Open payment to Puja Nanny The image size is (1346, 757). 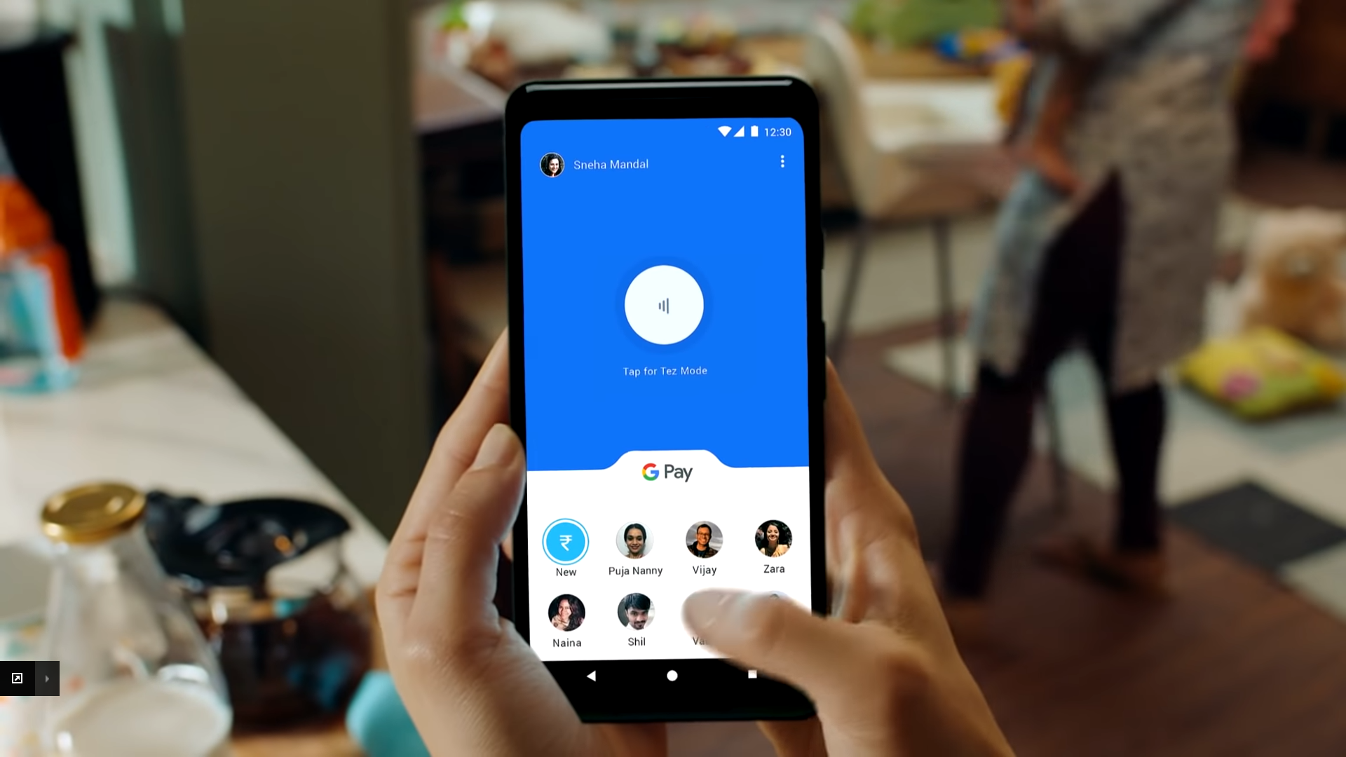tap(634, 546)
